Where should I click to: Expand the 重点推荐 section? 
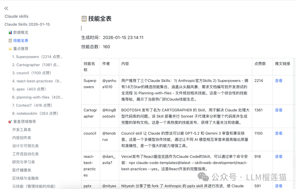20,48
